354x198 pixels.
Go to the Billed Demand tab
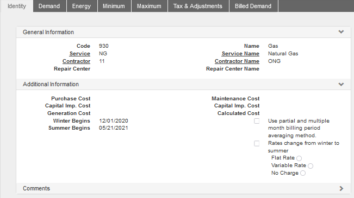pos(253,6)
